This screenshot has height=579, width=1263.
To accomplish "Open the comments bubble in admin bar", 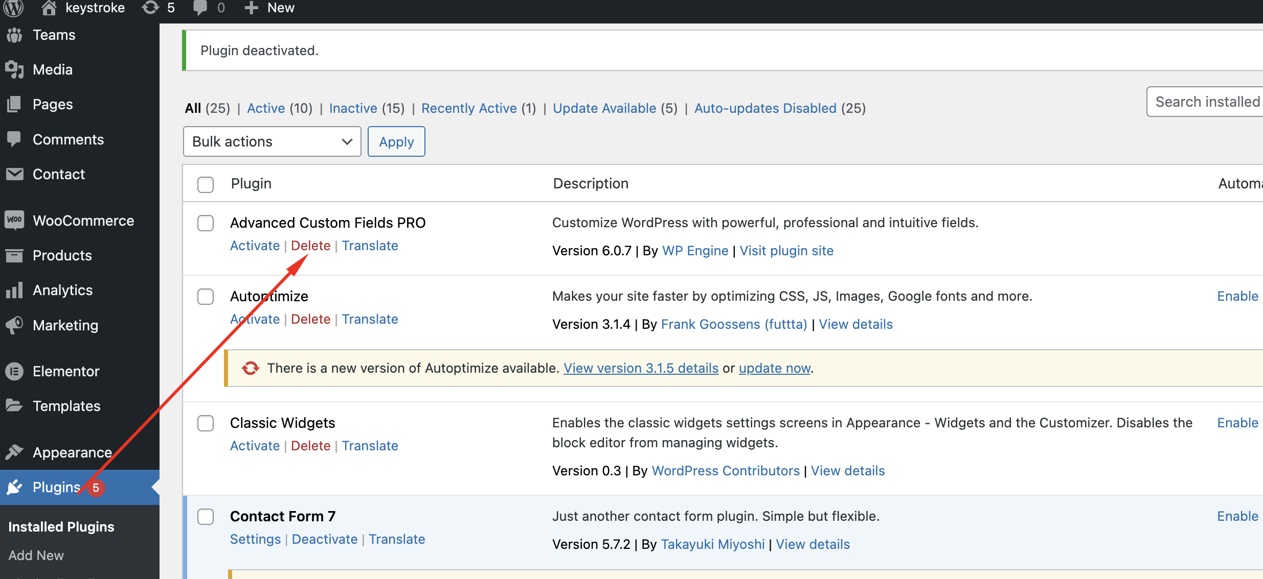I will [x=200, y=8].
